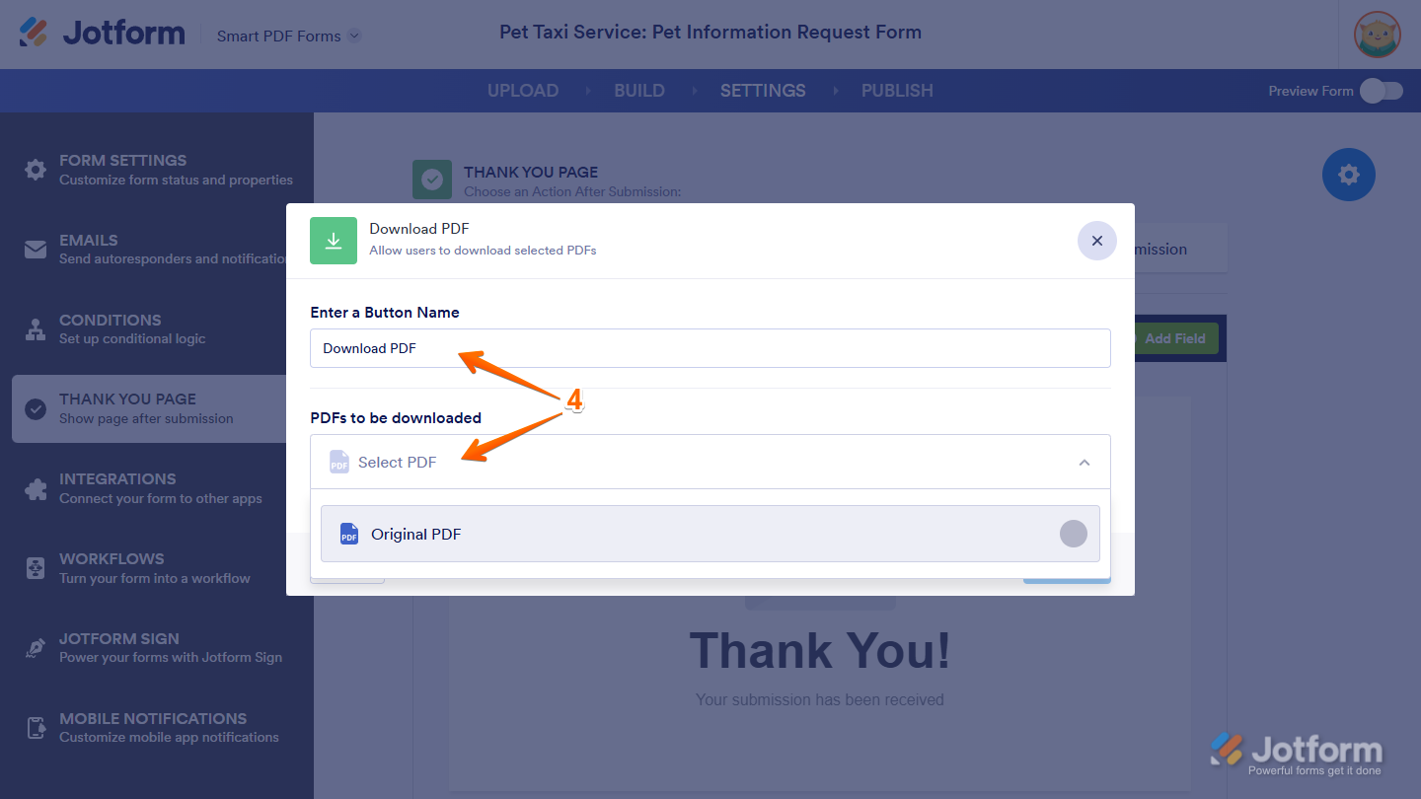Close the Download PDF dialog

pyautogui.click(x=1097, y=241)
